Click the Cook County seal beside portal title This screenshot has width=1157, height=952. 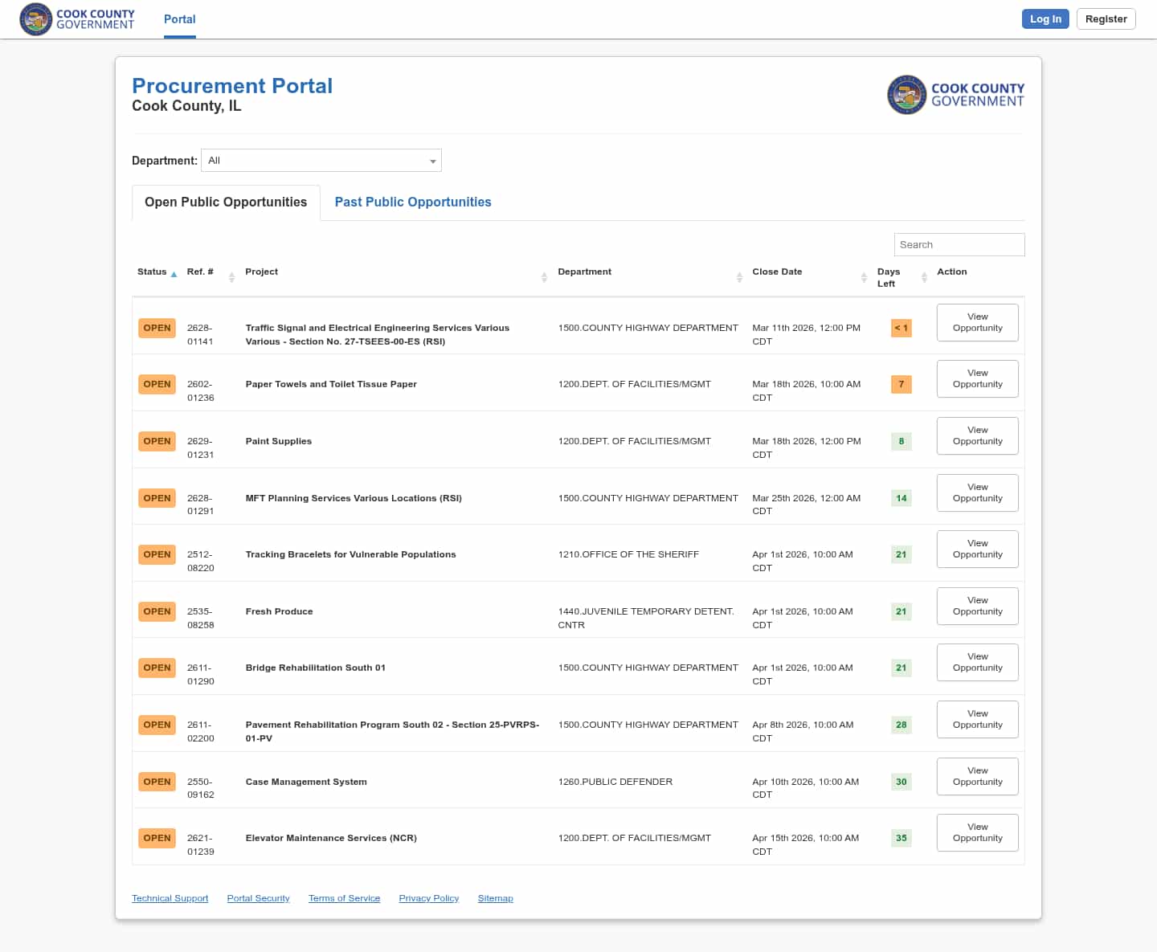[x=906, y=95]
